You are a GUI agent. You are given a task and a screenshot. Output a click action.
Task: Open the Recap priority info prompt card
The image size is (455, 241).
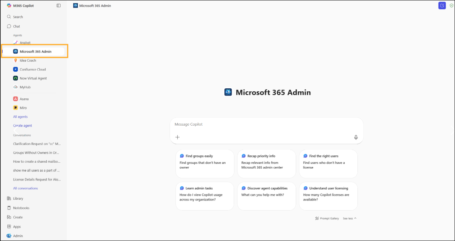click(x=266, y=163)
